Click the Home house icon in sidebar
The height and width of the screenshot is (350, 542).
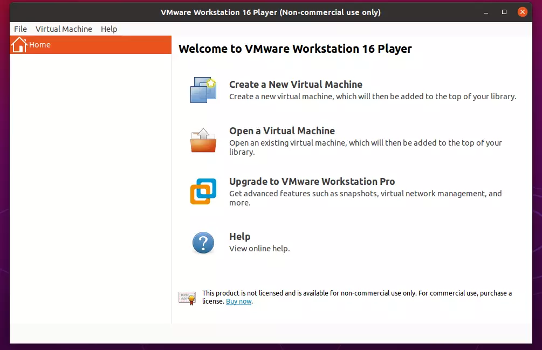point(19,45)
